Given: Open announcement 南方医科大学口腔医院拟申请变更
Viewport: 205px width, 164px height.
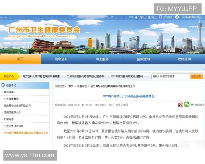Looking at the screenshot, I should tap(43, 76).
